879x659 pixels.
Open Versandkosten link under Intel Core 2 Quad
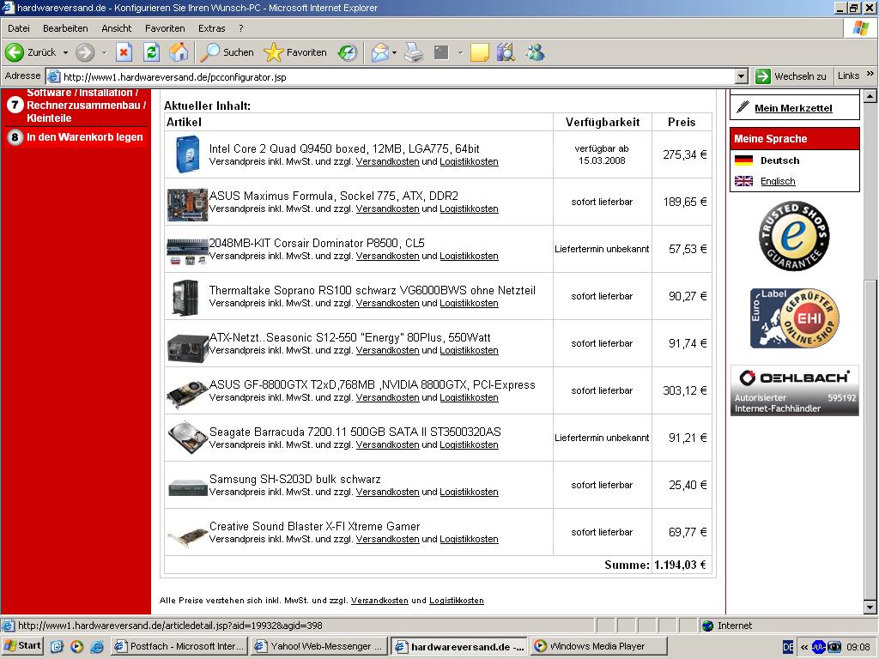[x=387, y=161]
